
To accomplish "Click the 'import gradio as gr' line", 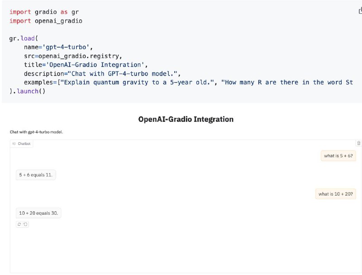I will click(x=44, y=12).
